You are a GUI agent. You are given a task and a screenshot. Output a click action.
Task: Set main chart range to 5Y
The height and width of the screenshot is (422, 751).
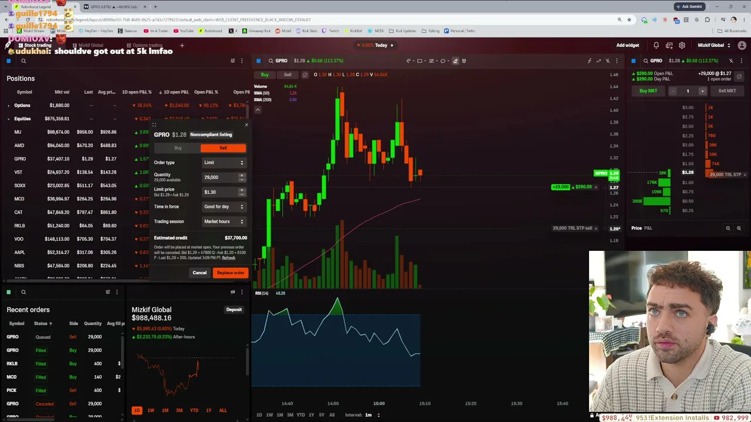(322, 415)
